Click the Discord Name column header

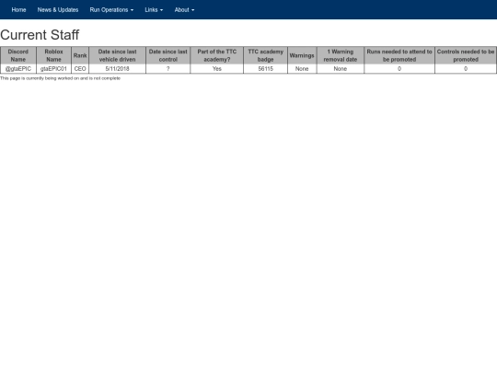(18, 55)
